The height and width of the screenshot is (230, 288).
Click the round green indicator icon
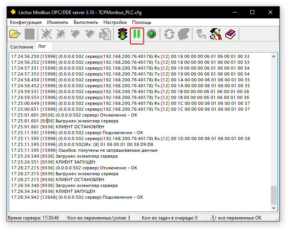click(151, 34)
